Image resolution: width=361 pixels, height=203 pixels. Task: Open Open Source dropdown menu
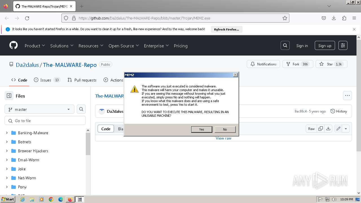(124, 46)
